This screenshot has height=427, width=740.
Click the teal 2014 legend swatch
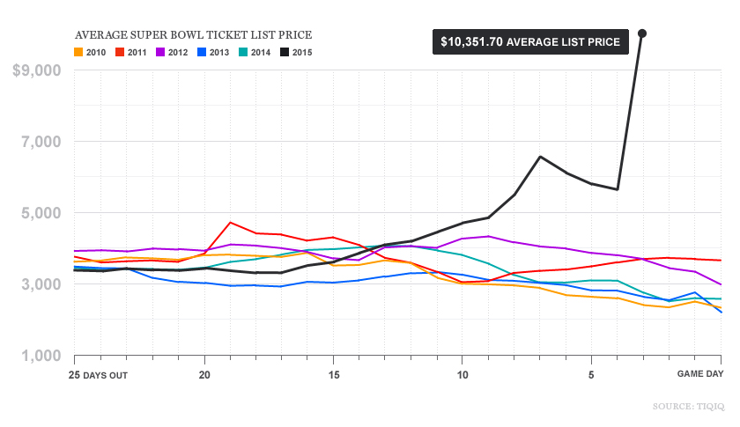[x=244, y=52]
